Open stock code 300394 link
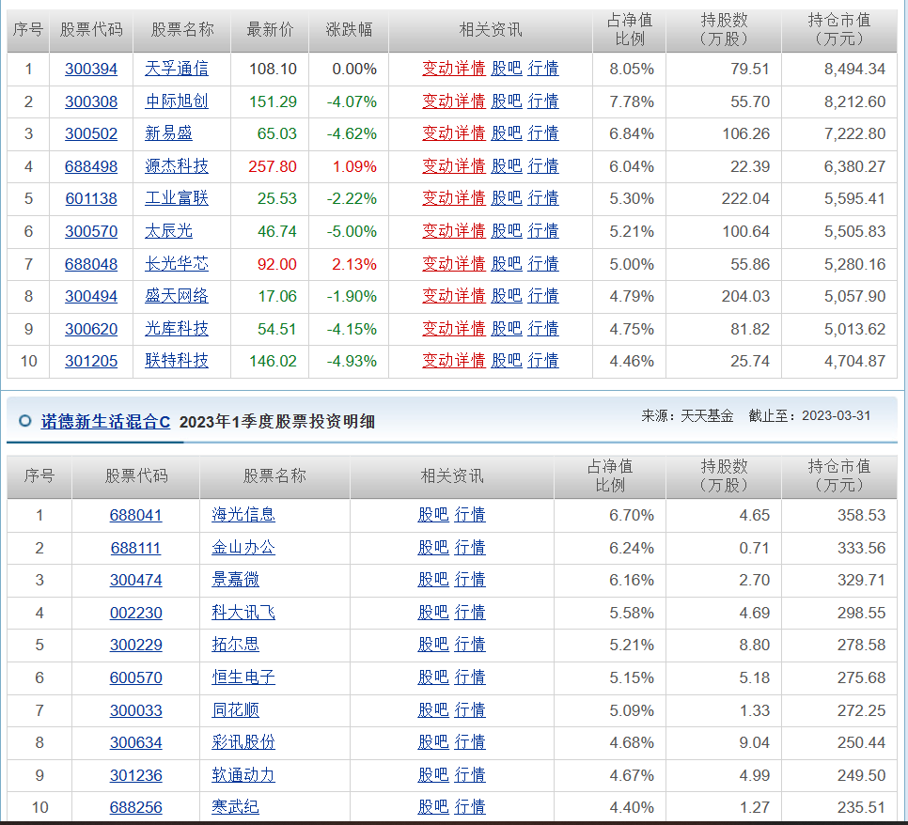Screen dimensions: 908x825 [x=91, y=69]
